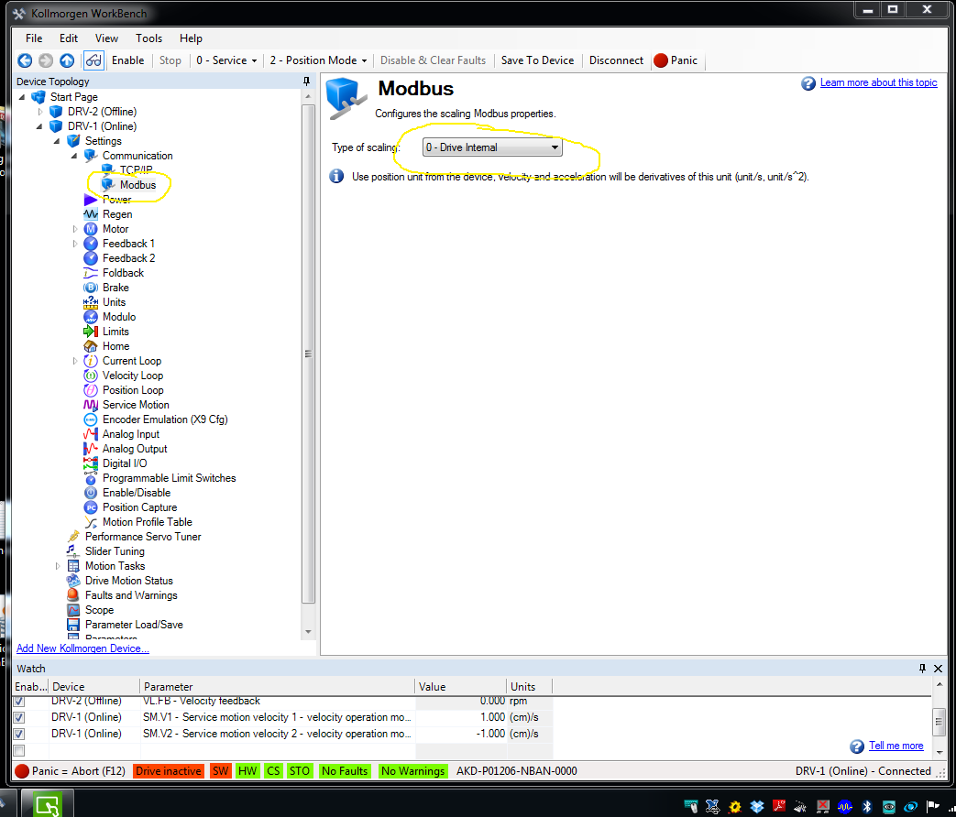Close the Watch panel
Image resolution: width=956 pixels, height=817 pixels.
(939, 669)
